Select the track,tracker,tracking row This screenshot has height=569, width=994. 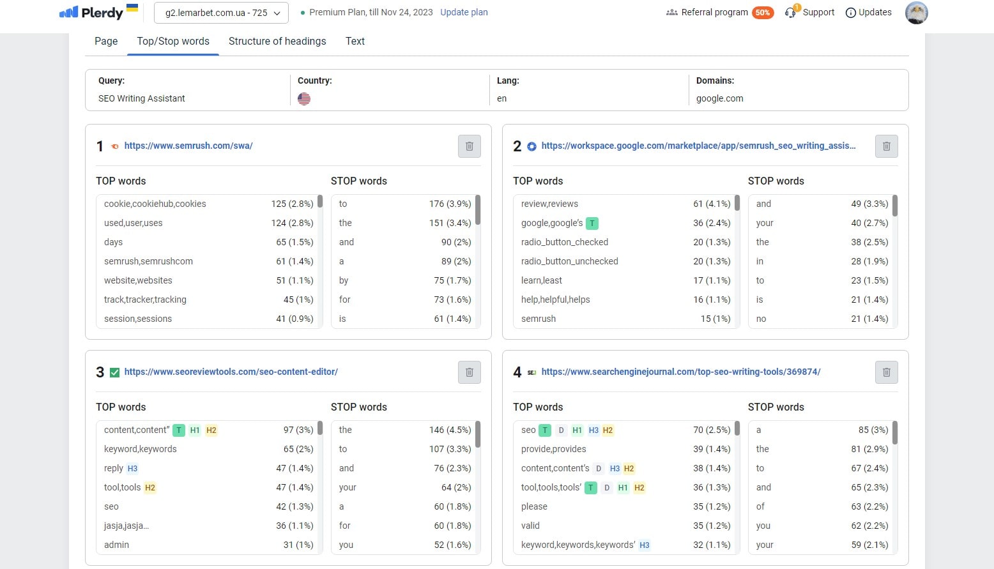pyautogui.click(x=208, y=300)
